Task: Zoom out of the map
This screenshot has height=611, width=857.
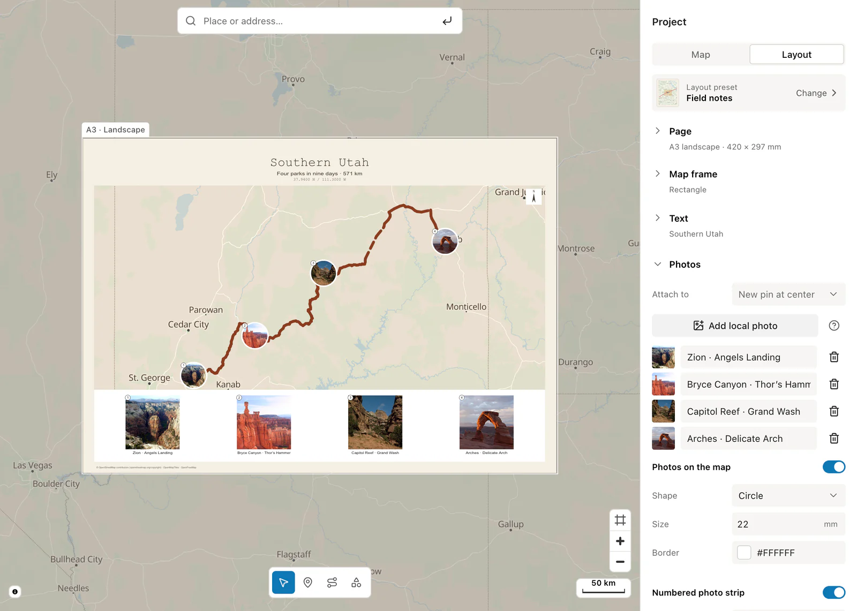Action: tap(620, 562)
